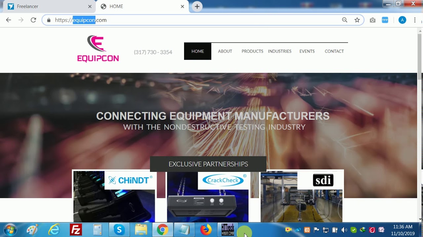The height and width of the screenshot is (237, 423).
Task: Select the HOME browser tab
Action: [142, 7]
